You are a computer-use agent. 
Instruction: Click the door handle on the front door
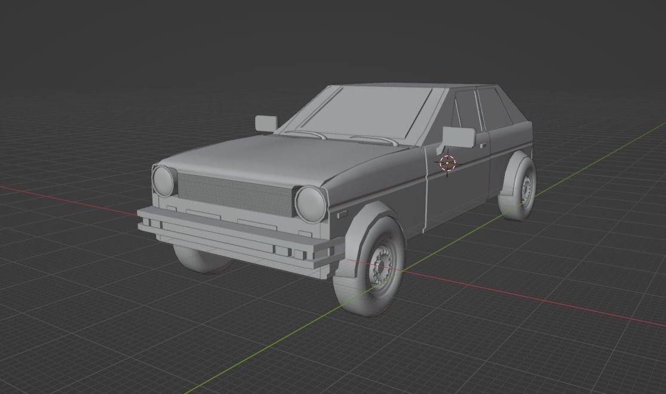point(483,146)
